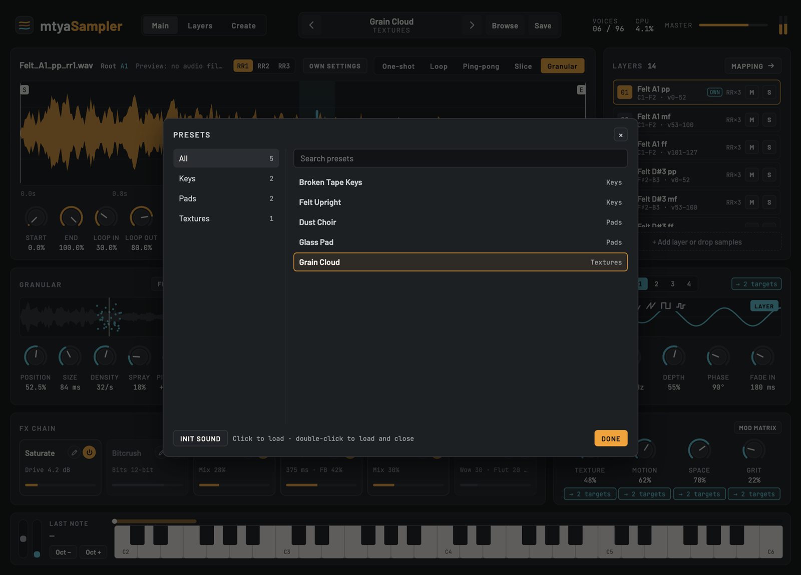Choose the Ping-pong playback mode

(481, 66)
